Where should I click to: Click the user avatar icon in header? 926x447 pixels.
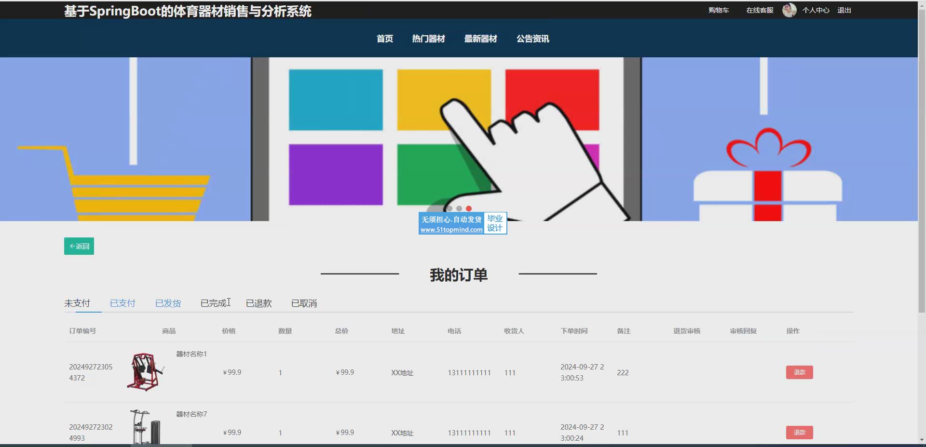789,10
